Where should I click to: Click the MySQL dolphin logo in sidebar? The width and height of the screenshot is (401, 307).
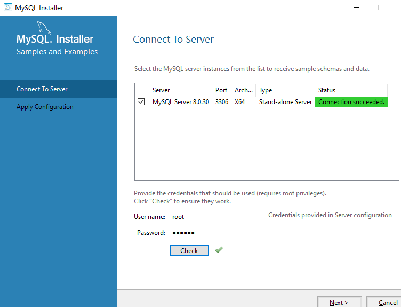(x=44, y=28)
